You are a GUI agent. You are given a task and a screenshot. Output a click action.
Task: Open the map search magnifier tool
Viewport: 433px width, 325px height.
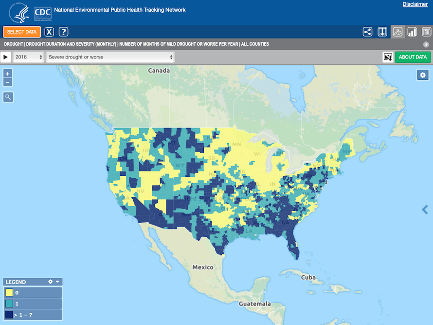pyautogui.click(x=8, y=97)
